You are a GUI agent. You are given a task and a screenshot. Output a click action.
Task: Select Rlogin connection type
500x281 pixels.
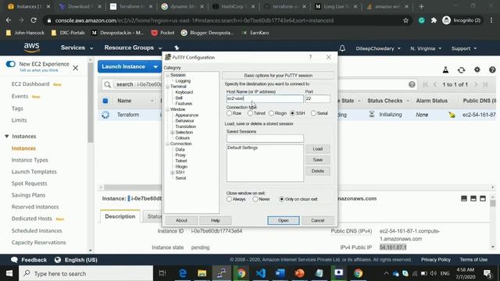pyautogui.click(x=271, y=113)
